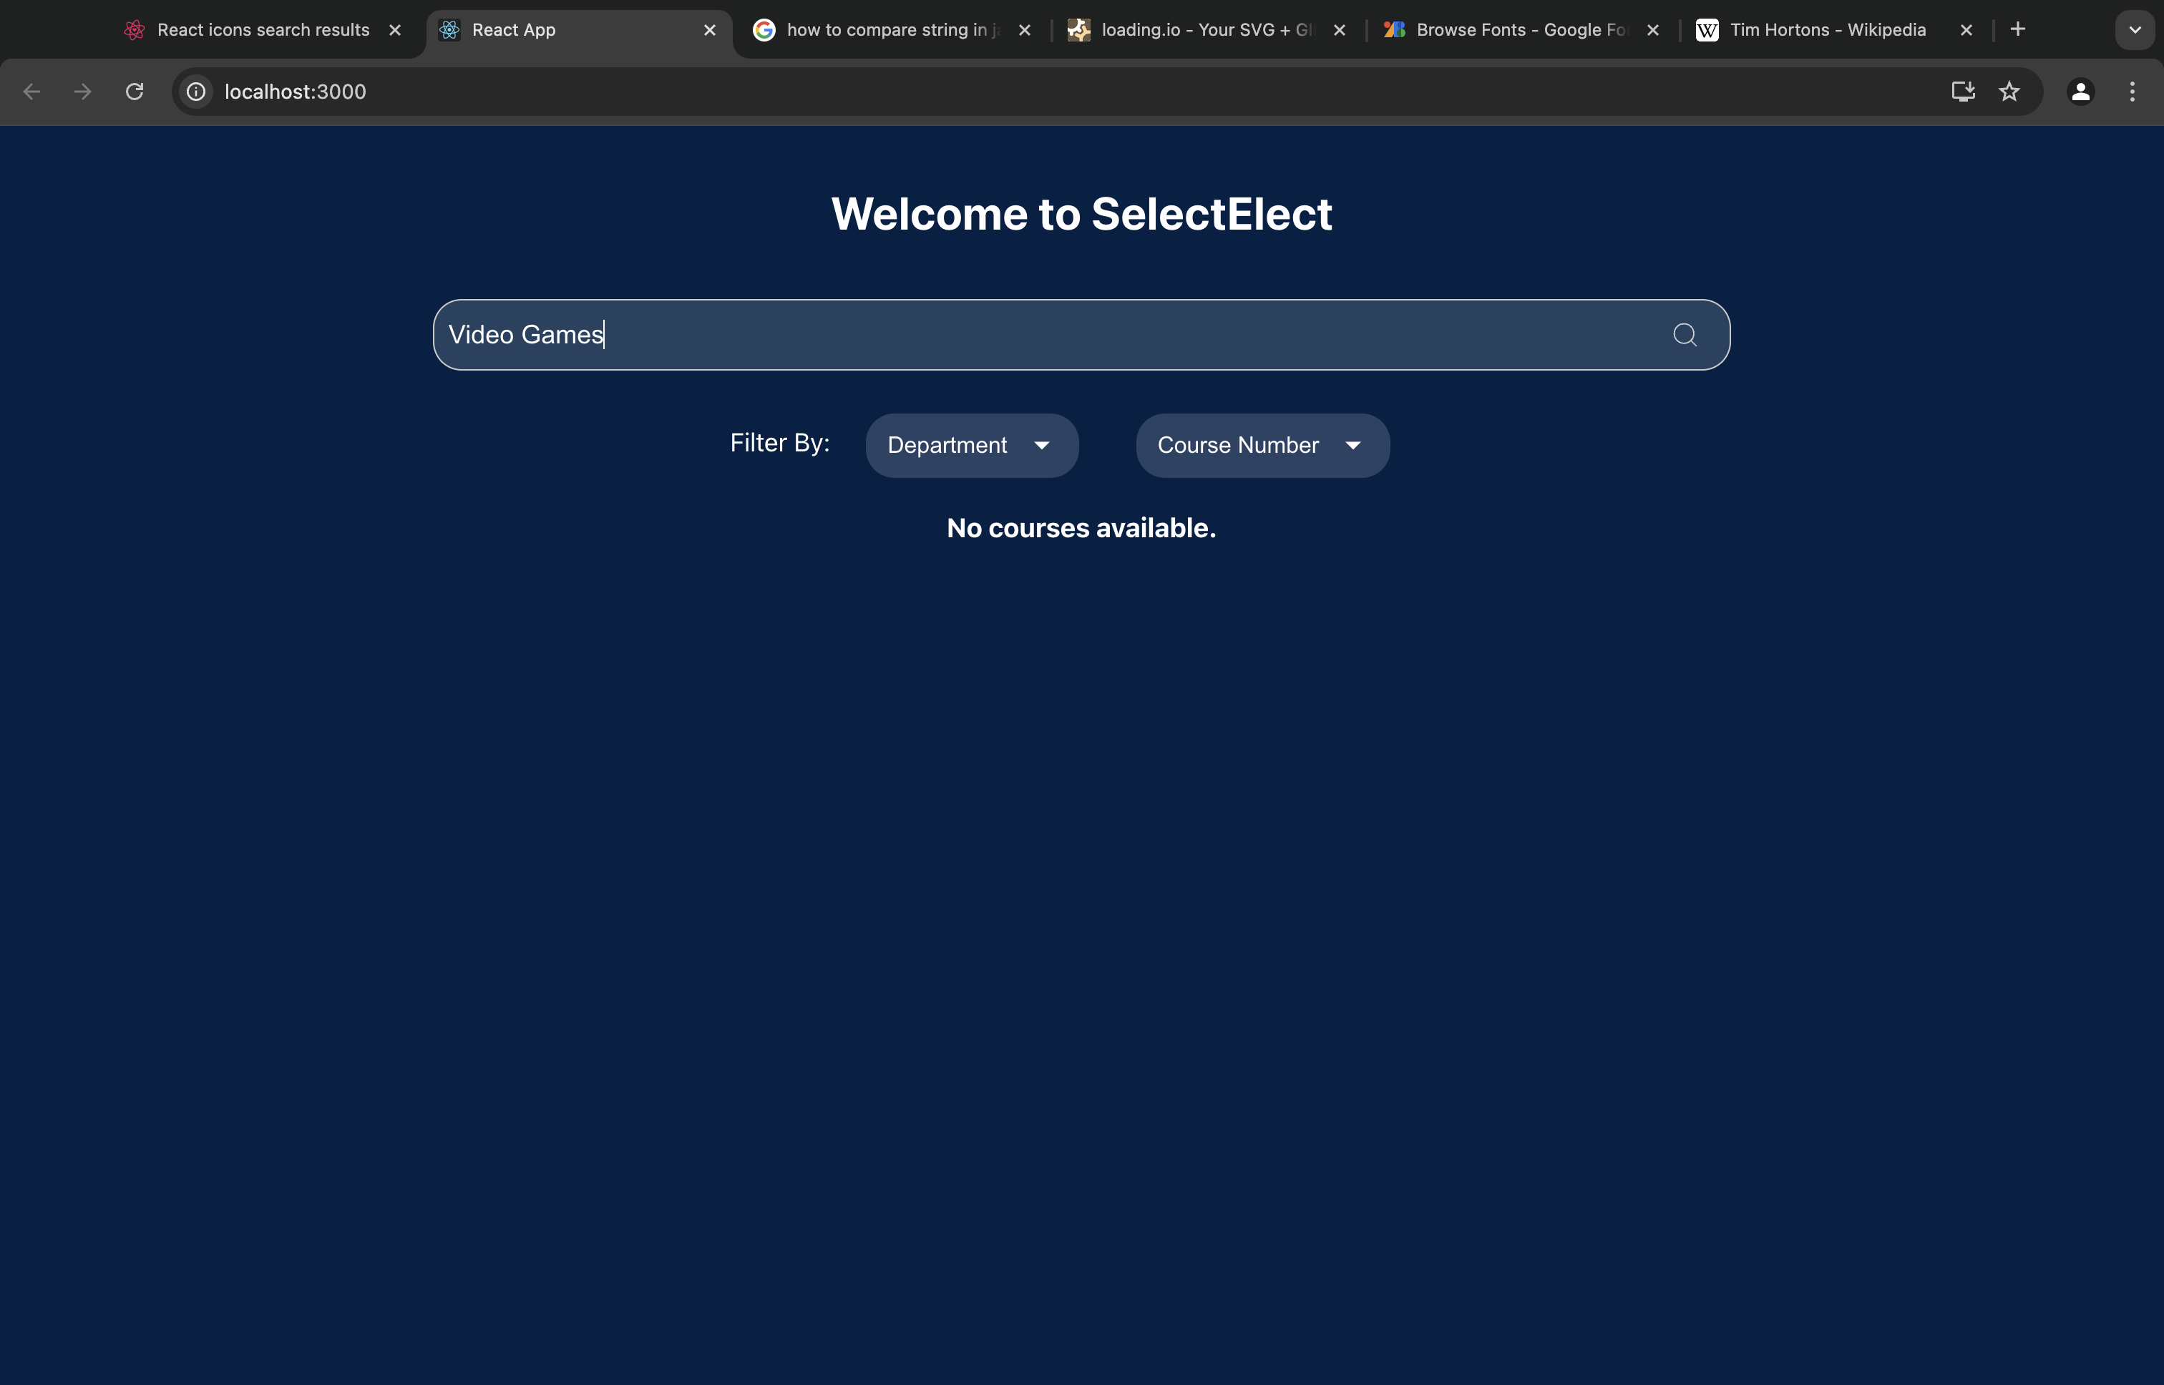The image size is (2164, 1385).
Task: Open the Chrome profile avatar
Action: [x=2080, y=92]
